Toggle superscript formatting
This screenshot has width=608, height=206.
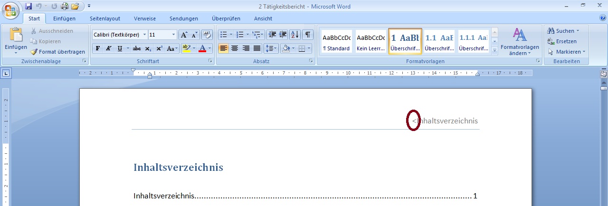tap(159, 48)
